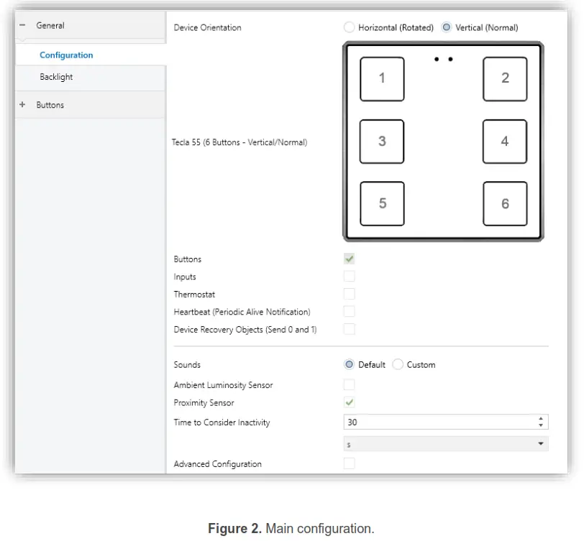The height and width of the screenshot is (541, 584).
Task: Enable the Inputs checkbox
Action: click(x=349, y=277)
